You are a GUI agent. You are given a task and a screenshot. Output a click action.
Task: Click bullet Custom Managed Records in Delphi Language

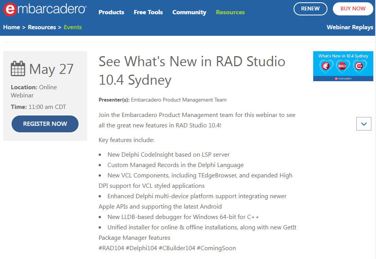click(175, 165)
